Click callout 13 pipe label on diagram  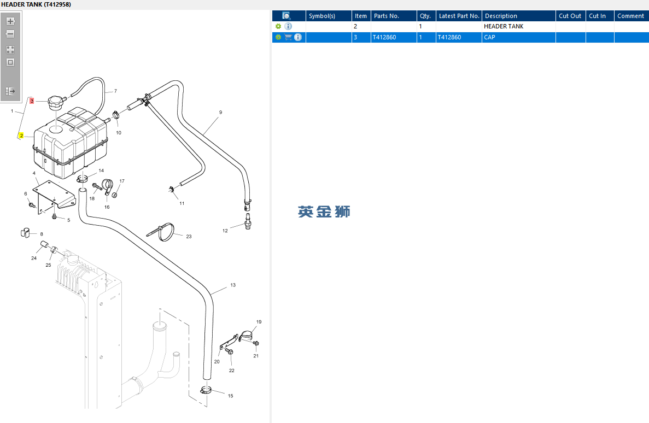click(x=233, y=285)
